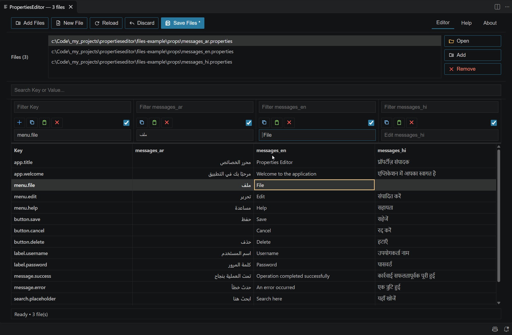Copy the Key column value
Screen dimensions: 512x335
[32, 123]
